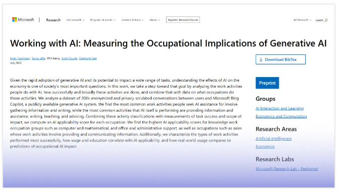Open the About dropdown menu
Viewport: 338px width, 192px height.
click(155, 20)
